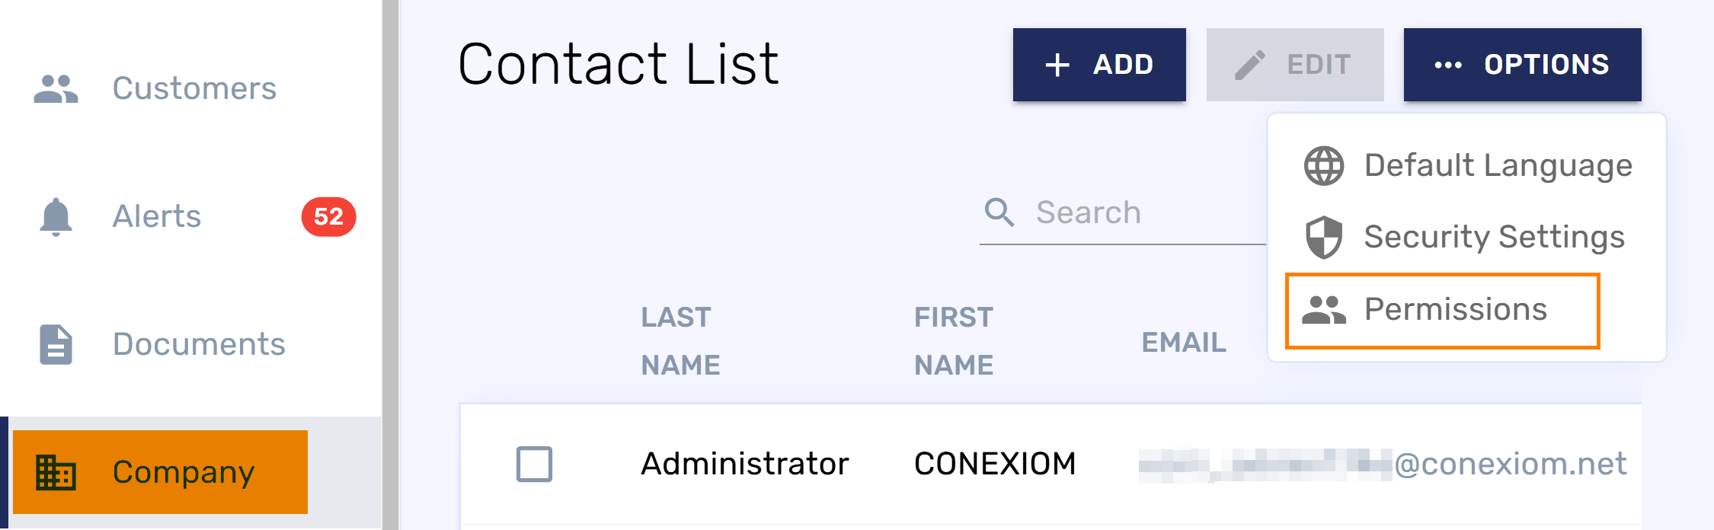Click the red 52 alerts badge
This screenshot has height=530, width=1714.
click(x=328, y=217)
